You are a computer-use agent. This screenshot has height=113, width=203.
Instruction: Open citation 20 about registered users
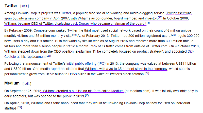(x=174, y=35)
